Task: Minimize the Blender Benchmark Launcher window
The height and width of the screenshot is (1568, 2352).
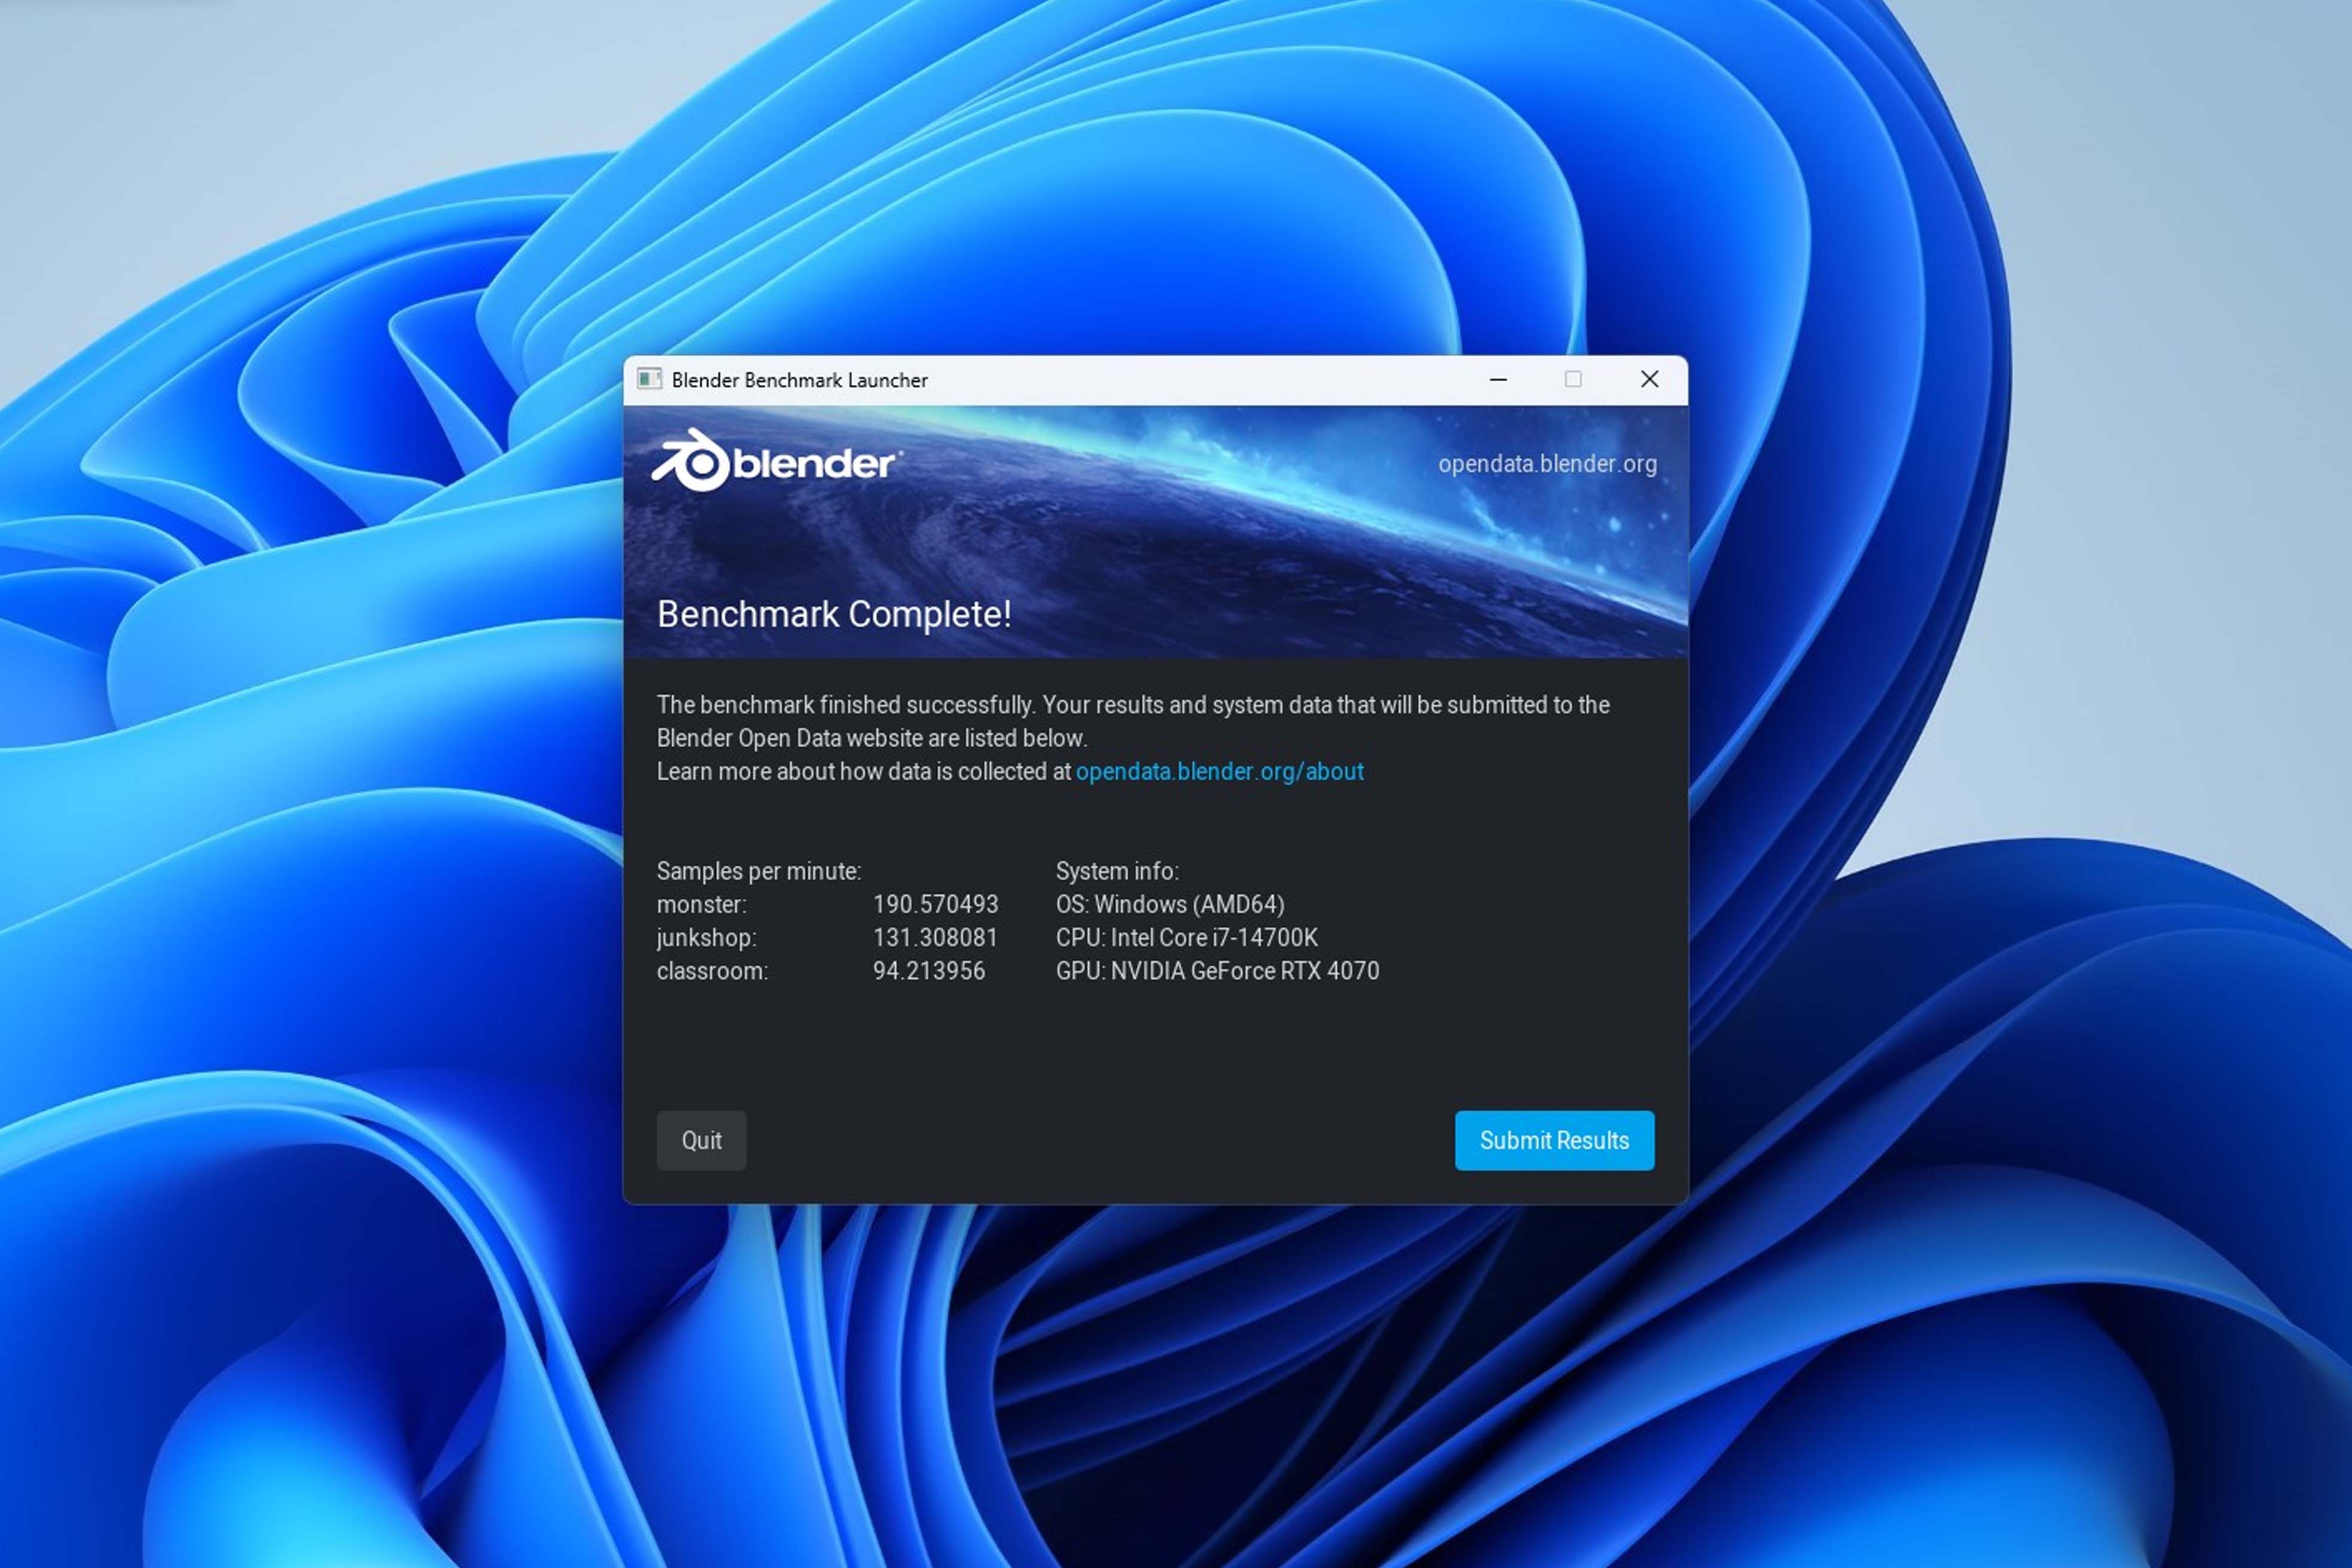Action: (x=1498, y=379)
